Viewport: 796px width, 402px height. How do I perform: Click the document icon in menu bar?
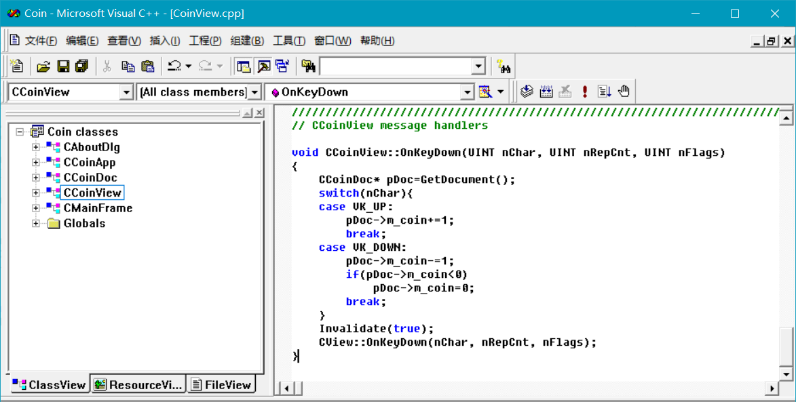pos(15,40)
